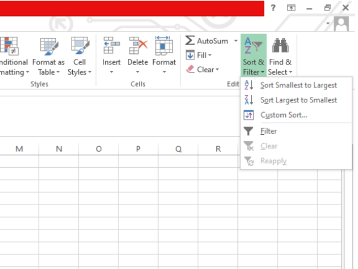The height and width of the screenshot is (269, 358).
Task: Choose Sort Smallest to Largest
Action: [298, 85]
